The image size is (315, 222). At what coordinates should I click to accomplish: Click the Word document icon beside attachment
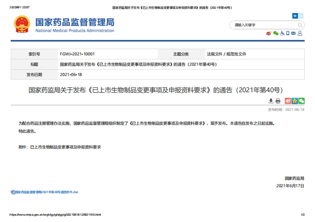click(x=12, y=192)
